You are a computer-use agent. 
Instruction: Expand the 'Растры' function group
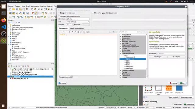coord(121,72)
